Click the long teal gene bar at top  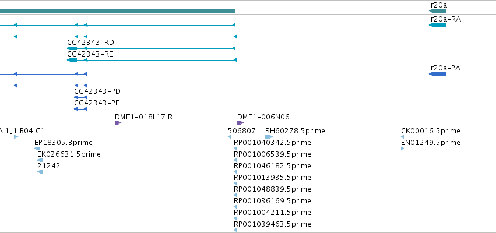[x=118, y=11]
